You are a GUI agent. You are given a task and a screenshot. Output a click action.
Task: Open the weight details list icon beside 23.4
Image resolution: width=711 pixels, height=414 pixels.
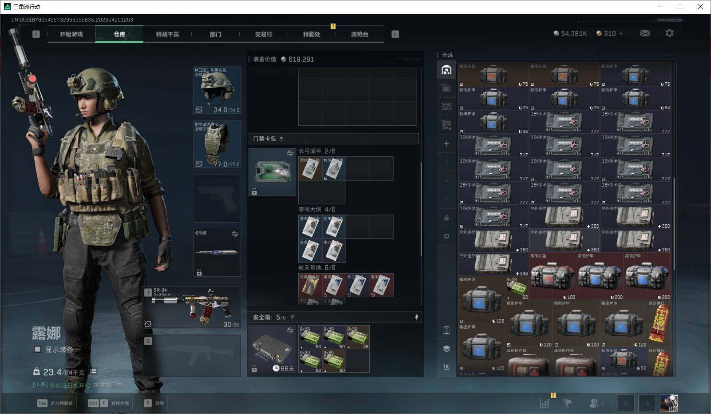pyautogui.click(x=93, y=371)
